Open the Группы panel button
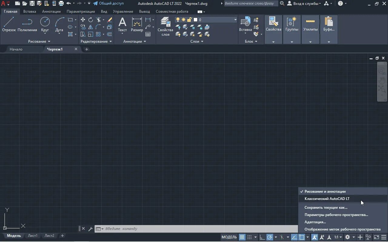Screen dimensions: 388x242 (x=292, y=30)
